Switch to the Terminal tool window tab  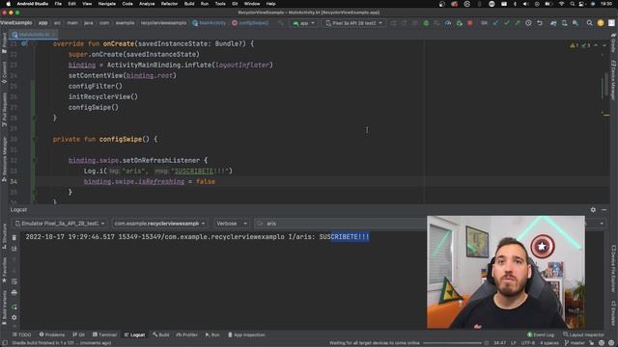pyautogui.click(x=105, y=334)
